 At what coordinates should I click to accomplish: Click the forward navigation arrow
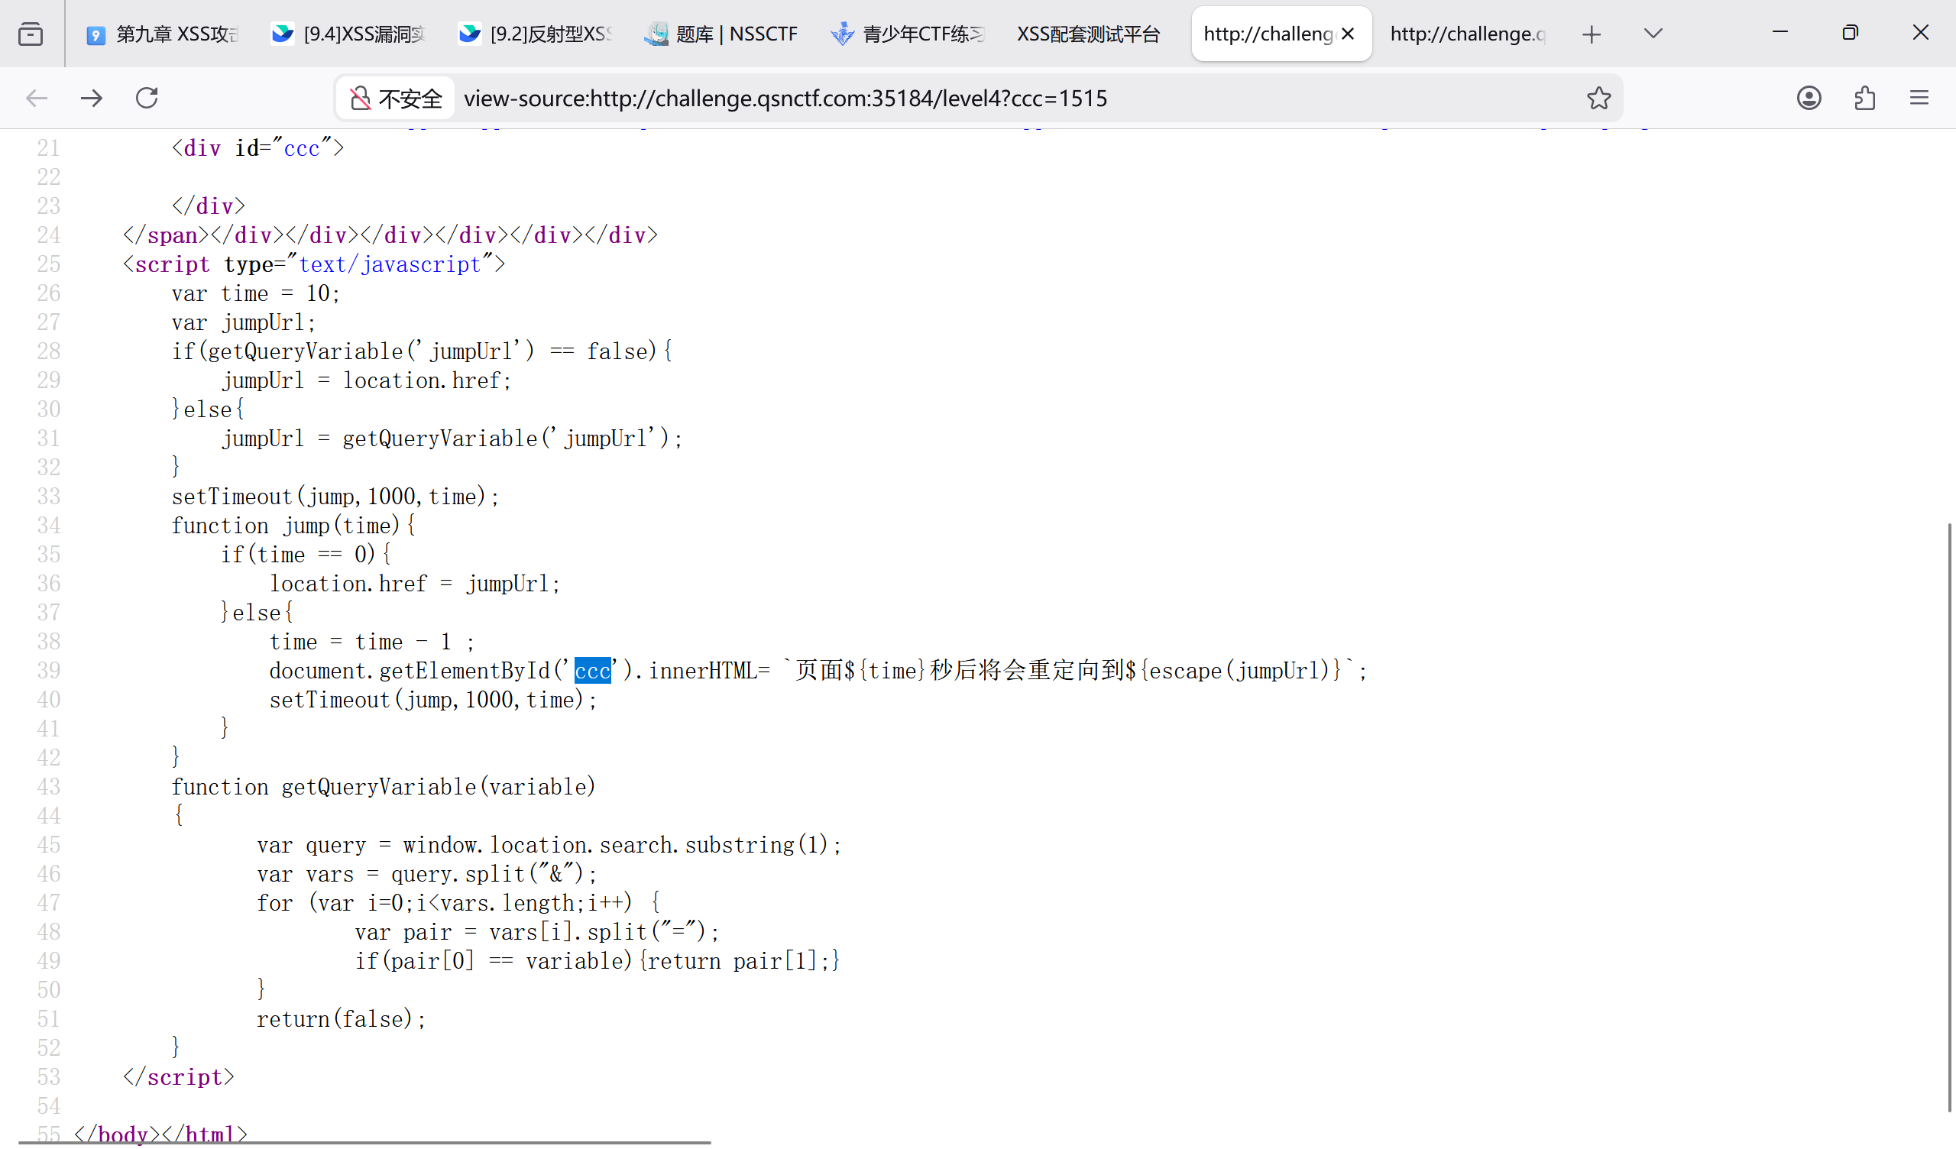(92, 98)
